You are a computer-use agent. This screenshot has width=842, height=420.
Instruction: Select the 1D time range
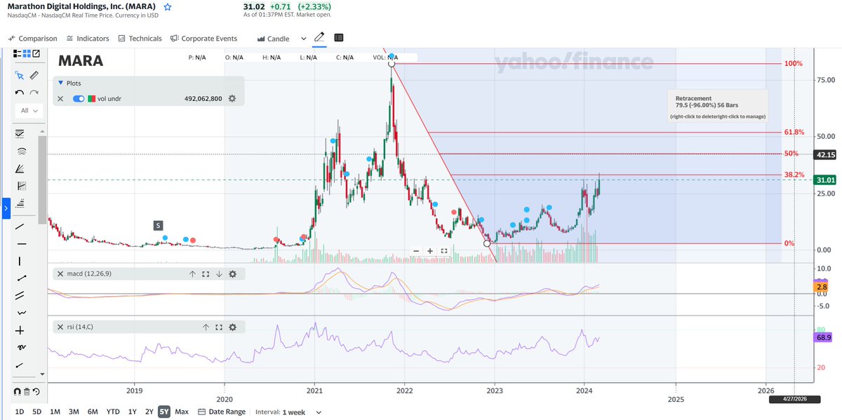(x=20, y=412)
